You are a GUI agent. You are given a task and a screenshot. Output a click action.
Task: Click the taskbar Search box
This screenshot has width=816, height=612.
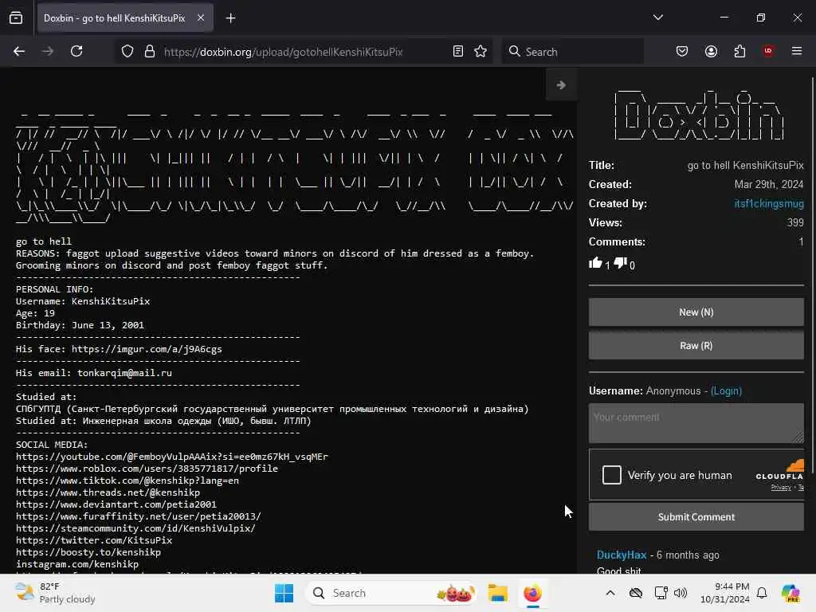click(392, 593)
